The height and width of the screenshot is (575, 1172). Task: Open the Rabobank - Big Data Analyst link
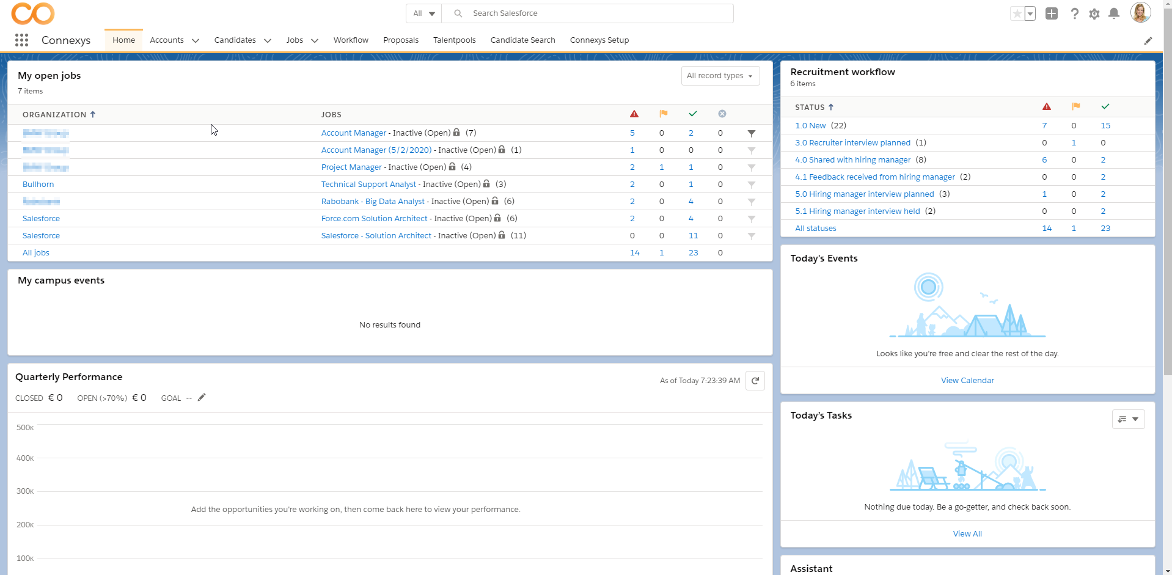[x=373, y=202]
